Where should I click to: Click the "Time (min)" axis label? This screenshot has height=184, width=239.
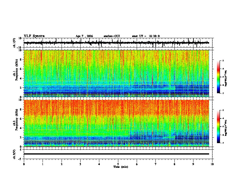(x=121, y=167)
